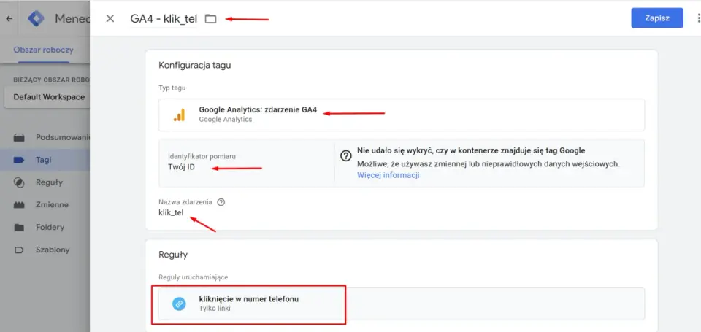Open the Więcej informacji link
Image resolution: width=701 pixels, height=332 pixels.
[388, 175]
